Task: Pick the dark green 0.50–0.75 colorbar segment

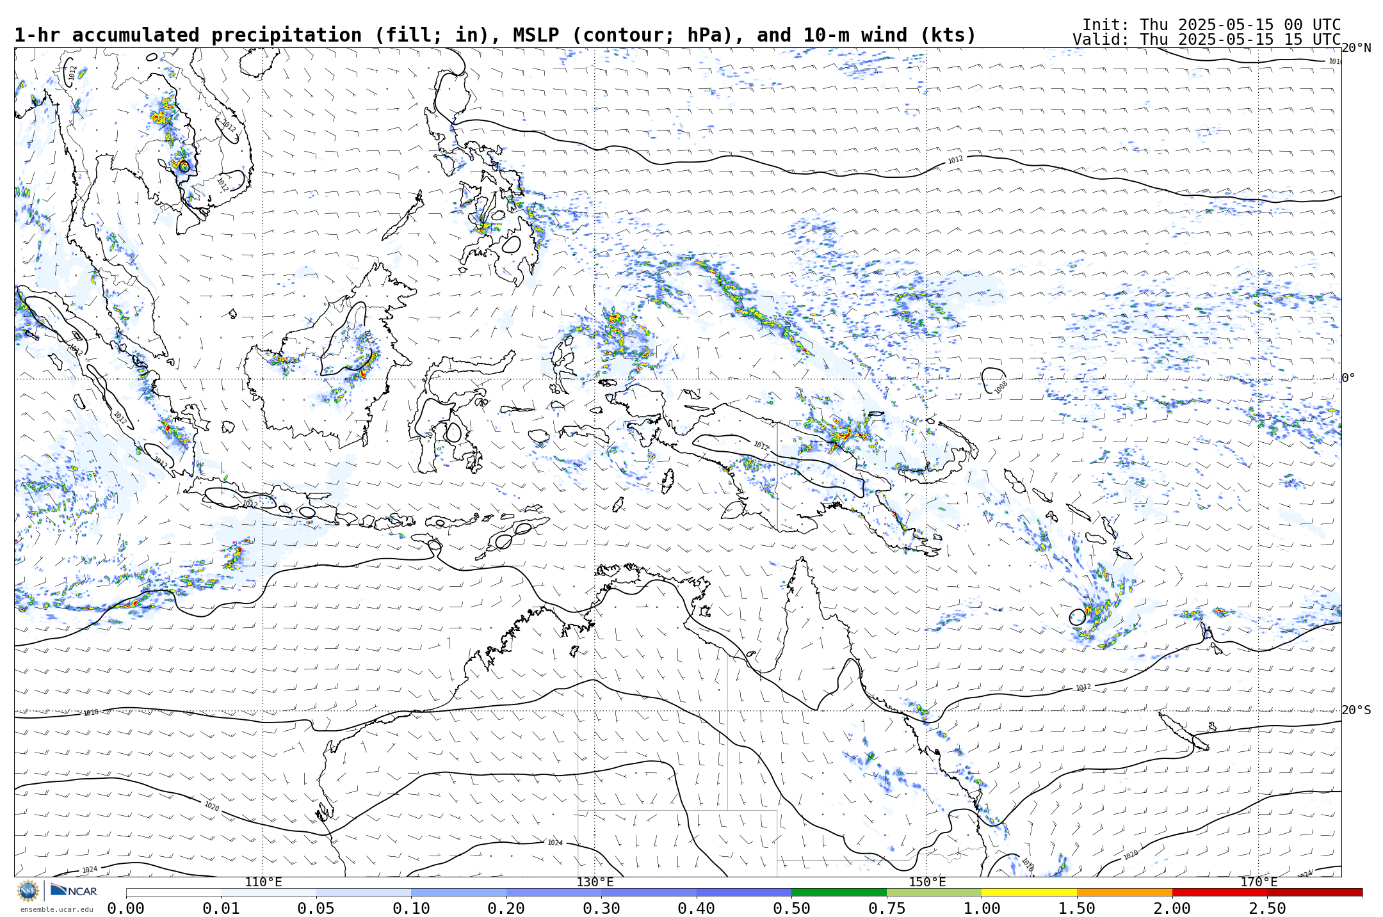Action: (x=839, y=892)
